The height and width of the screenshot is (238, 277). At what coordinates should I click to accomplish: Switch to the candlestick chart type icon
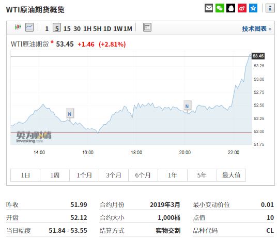[18, 27]
